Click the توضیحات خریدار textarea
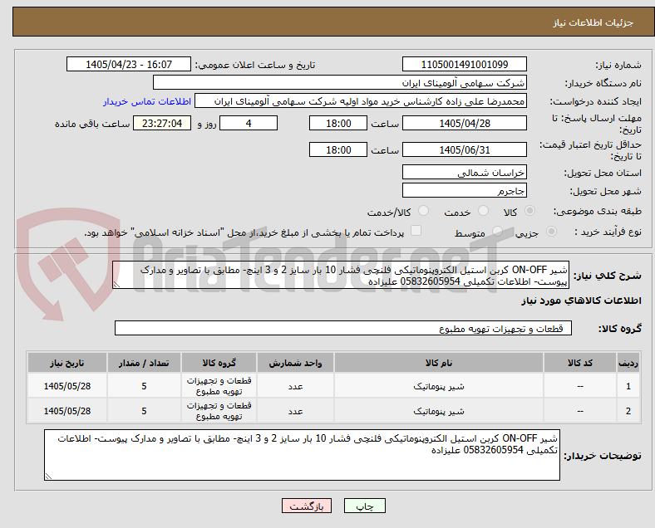The image size is (655, 528). click(x=302, y=455)
